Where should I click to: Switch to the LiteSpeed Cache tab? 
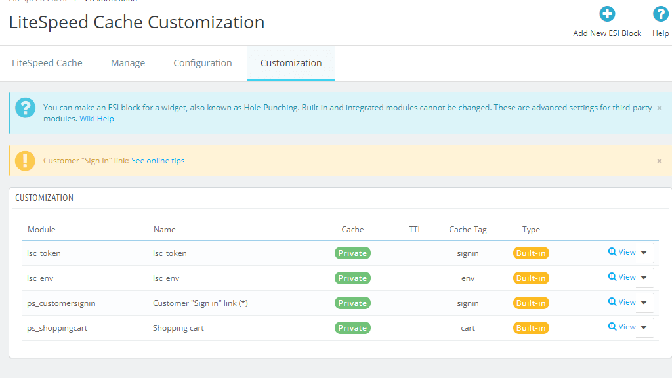click(x=47, y=63)
